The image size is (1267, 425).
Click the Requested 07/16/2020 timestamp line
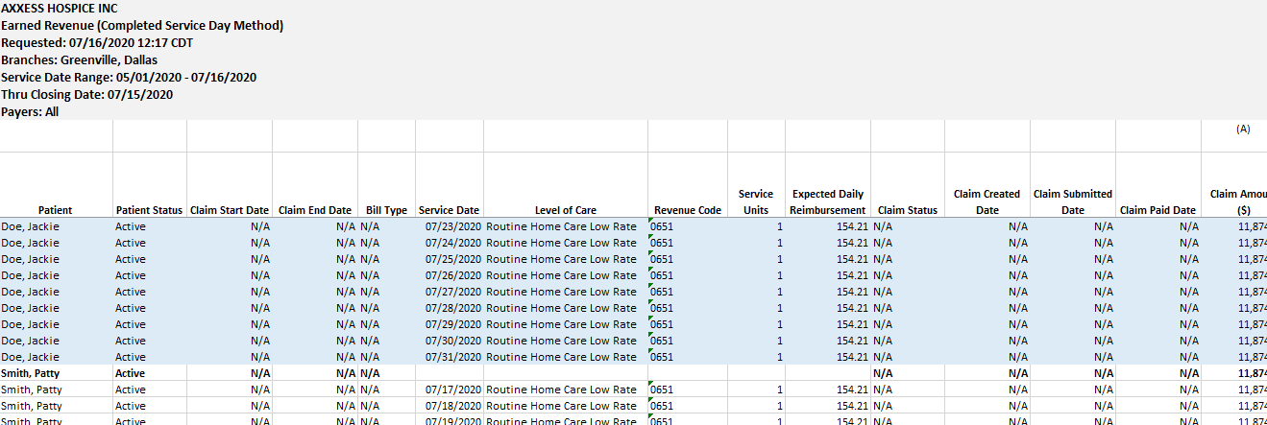(97, 43)
